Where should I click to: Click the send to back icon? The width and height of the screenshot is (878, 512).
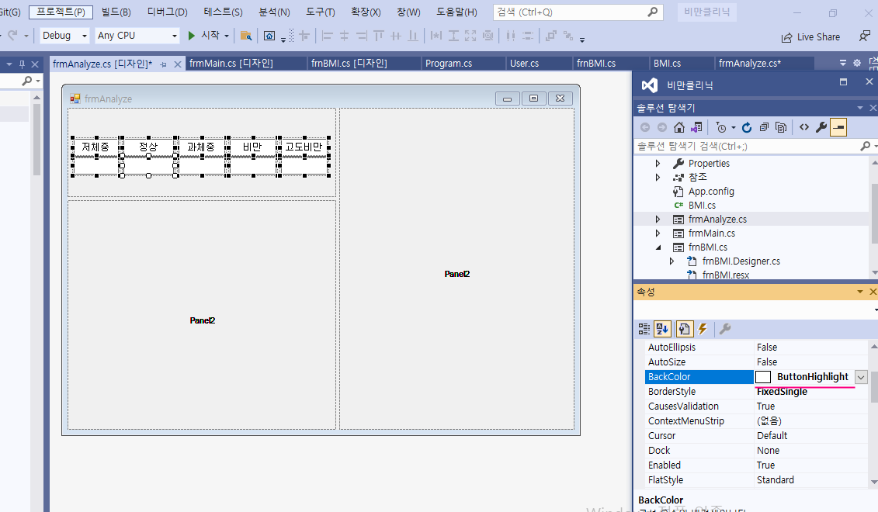pos(568,36)
